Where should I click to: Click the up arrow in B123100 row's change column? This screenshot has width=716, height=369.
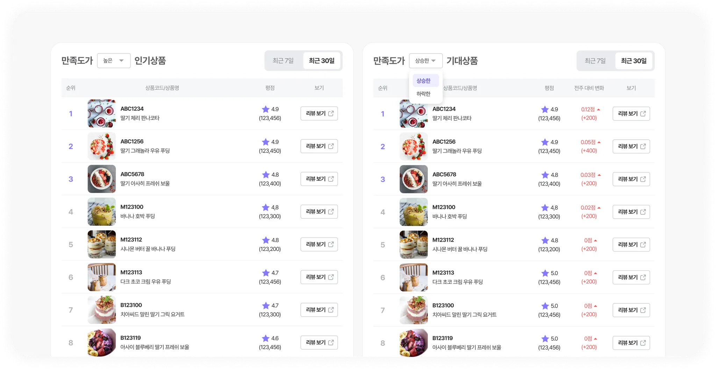pos(595,306)
